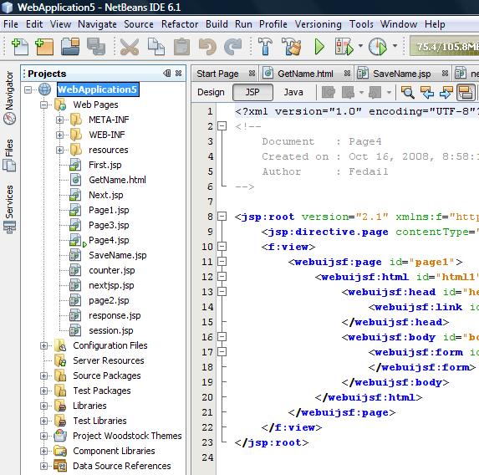Click the Open Project icon
Viewport: 479px width, 475px height.
pyautogui.click(x=70, y=47)
